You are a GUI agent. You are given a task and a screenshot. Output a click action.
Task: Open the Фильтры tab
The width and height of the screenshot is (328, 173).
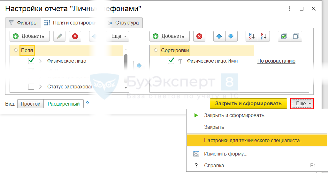point(23,23)
